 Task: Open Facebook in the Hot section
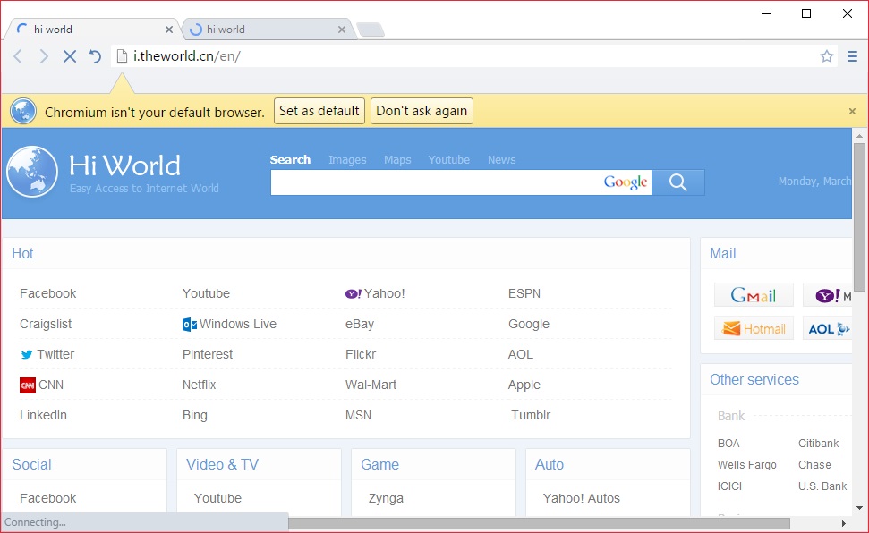pos(48,293)
